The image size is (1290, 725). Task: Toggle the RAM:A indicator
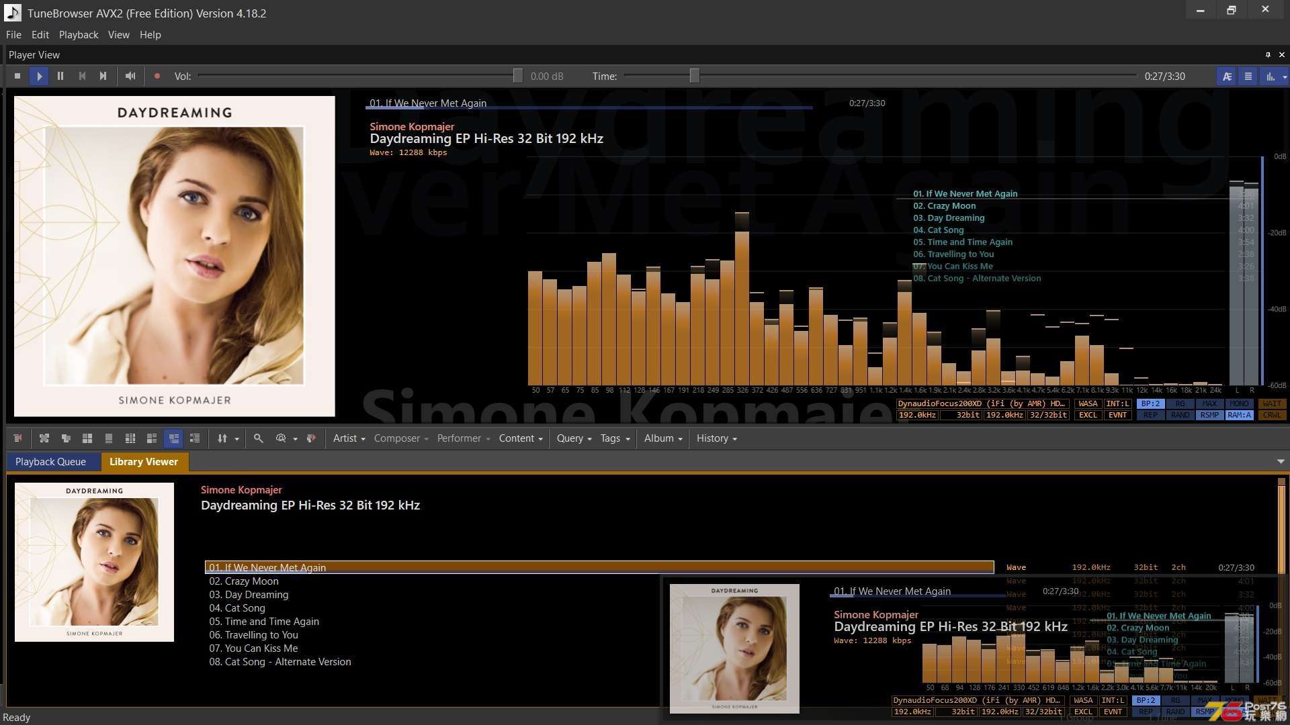[x=1239, y=415]
